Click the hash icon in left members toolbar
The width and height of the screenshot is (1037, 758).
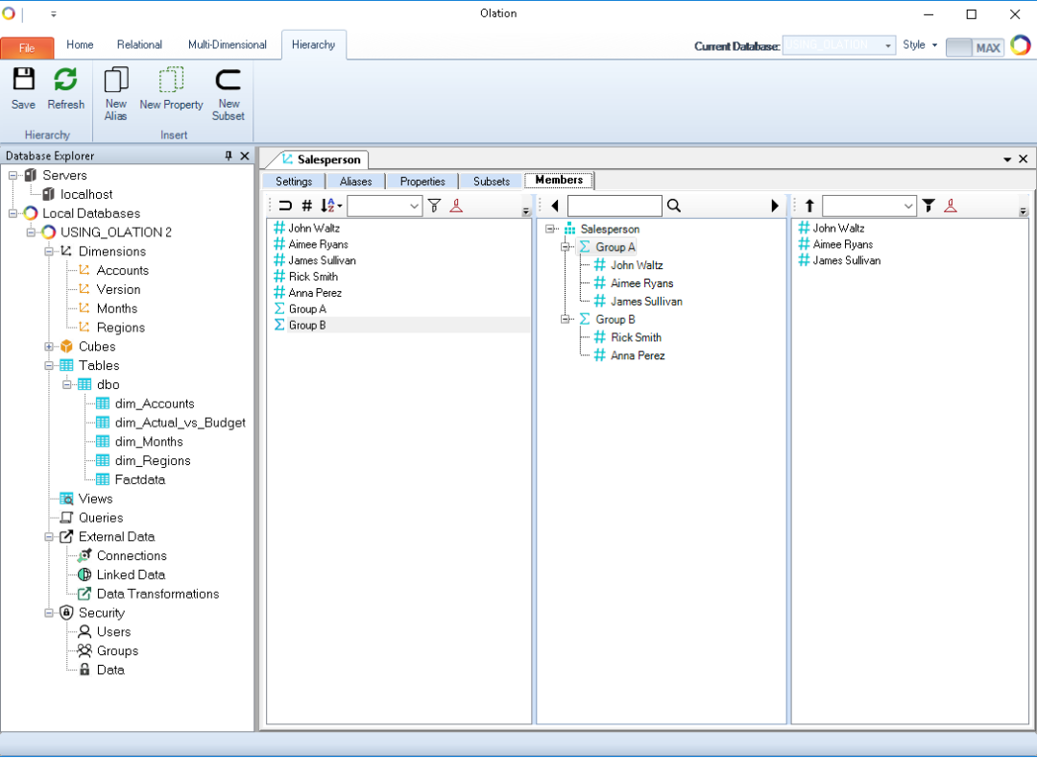(307, 206)
